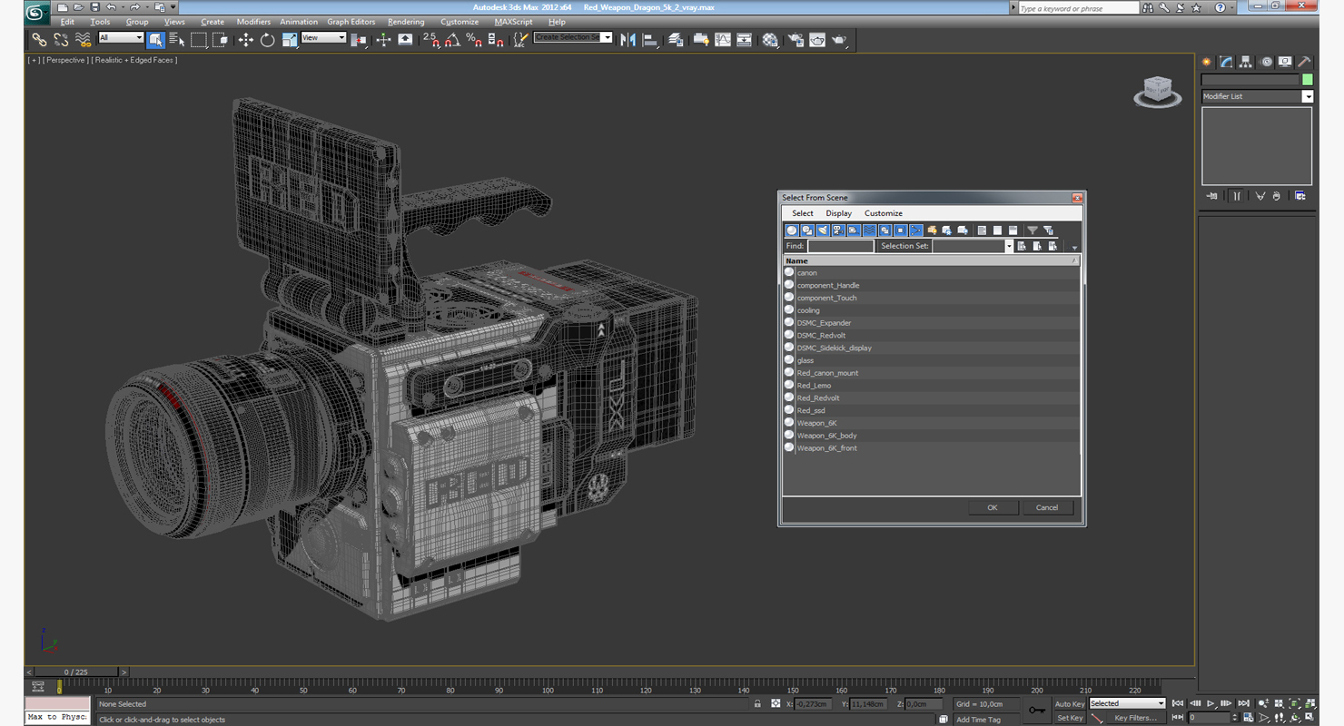Open Key Filters button
This screenshot has width=1344, height=726.
click(1135, 718)
